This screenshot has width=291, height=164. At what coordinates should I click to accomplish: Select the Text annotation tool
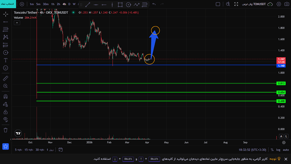(6, 60)
